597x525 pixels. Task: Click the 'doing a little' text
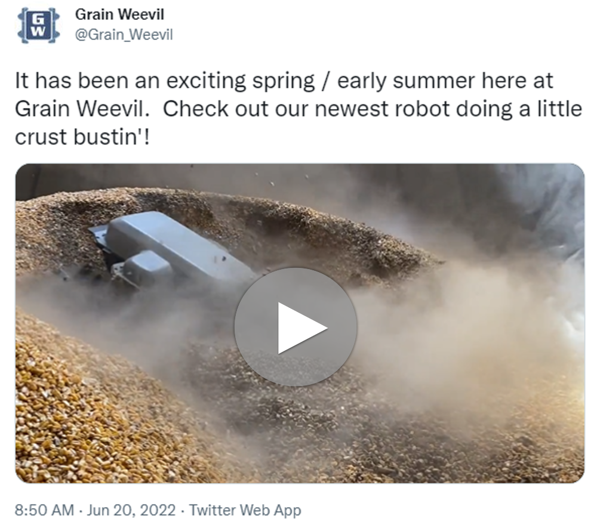[519, 109]
